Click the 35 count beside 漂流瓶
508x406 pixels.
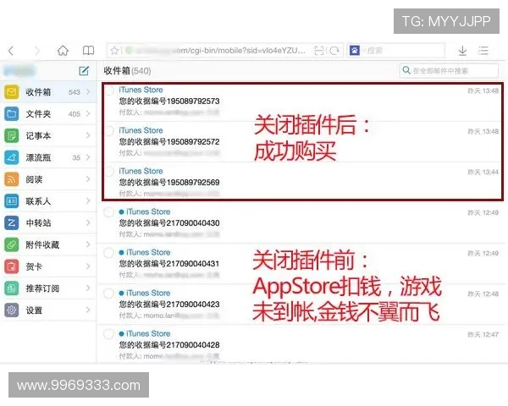pos(76,157)
